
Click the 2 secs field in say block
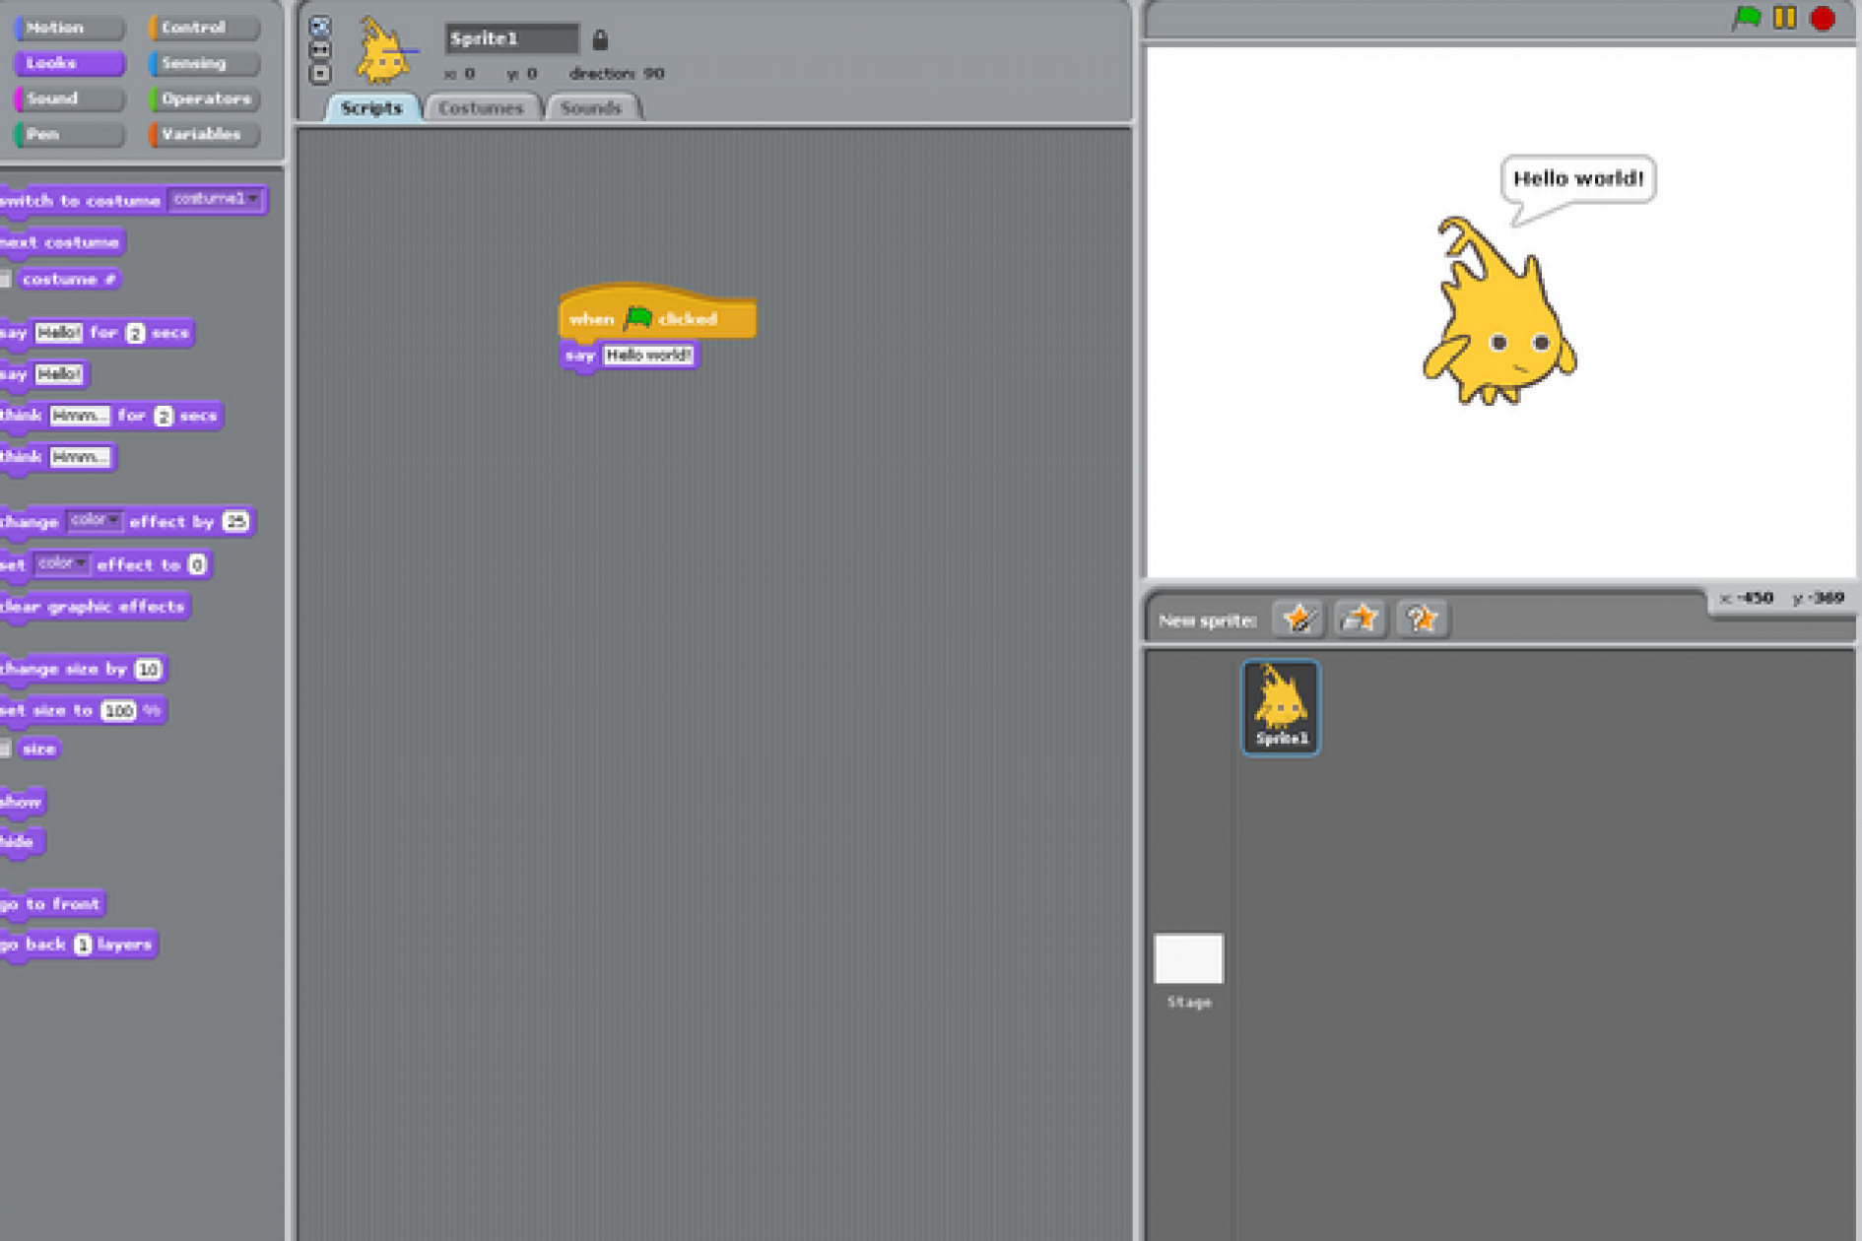[x=136, y=334]
